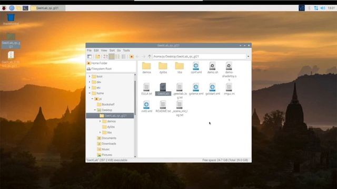Go up to parent folder
337x189 pixels.
tap(150, 57)
